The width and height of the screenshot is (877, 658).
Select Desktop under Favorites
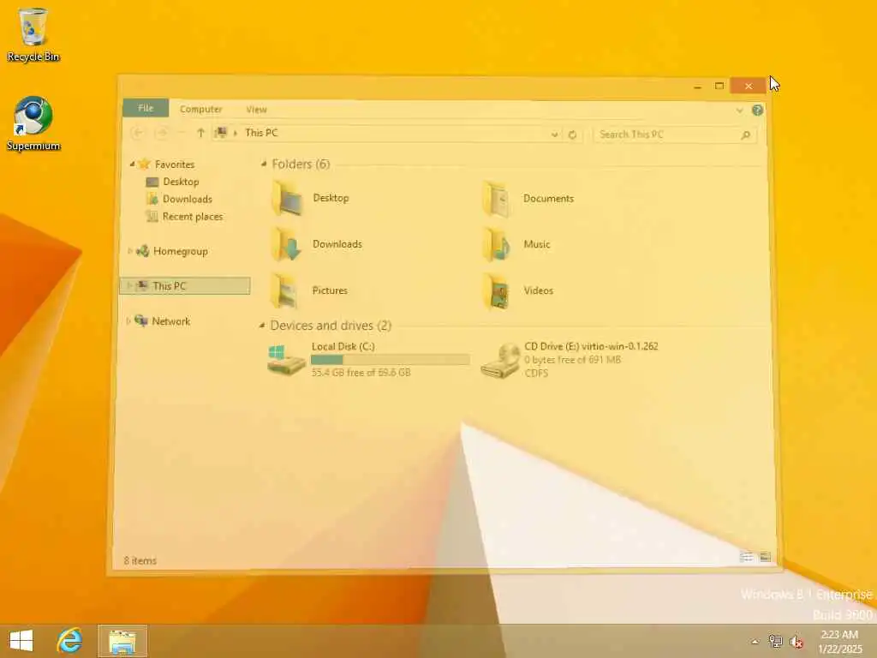[x=181, y=182]
